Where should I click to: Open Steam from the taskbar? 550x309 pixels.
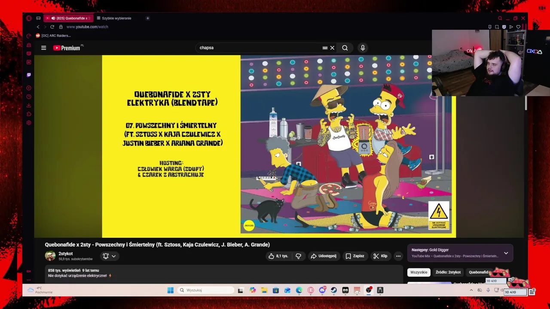click(x=334, y=290)
